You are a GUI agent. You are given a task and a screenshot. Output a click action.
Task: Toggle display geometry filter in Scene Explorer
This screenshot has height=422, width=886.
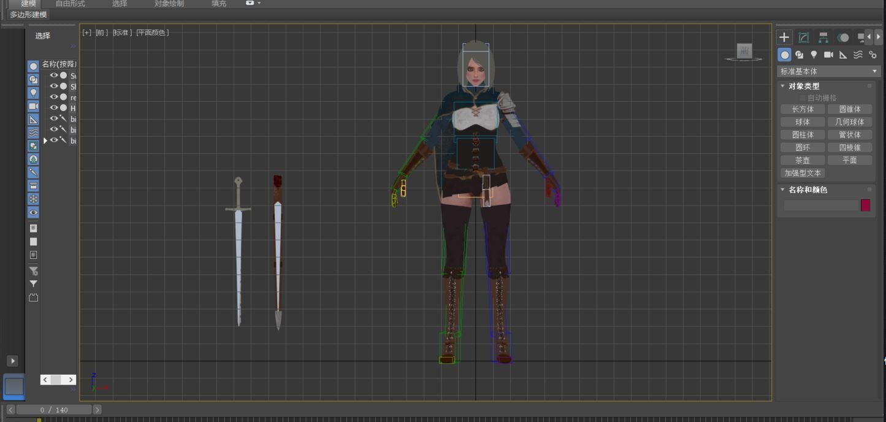pos(33,66)
